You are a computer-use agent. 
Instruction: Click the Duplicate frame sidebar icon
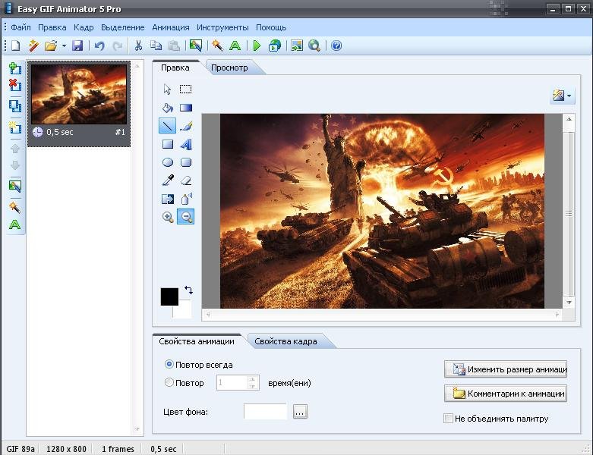tap(15, 106)
